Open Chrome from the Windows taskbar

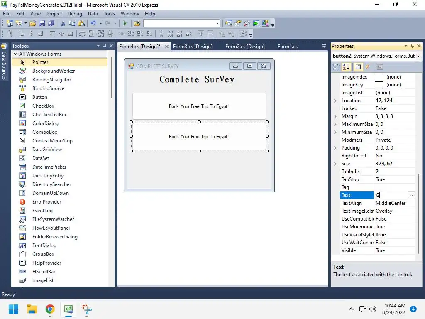click(x=50, y=309)
